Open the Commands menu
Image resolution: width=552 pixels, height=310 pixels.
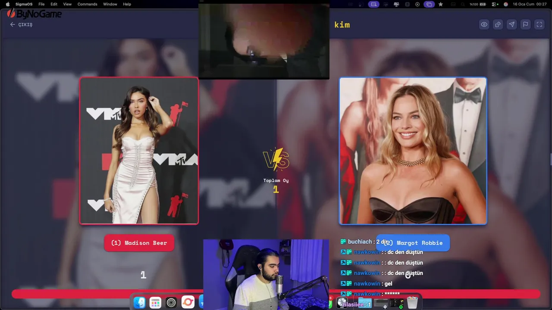88,4
